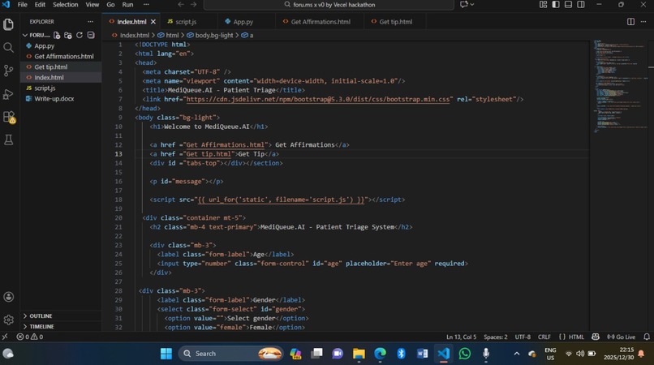
Task: Split the editor to the right
Action: [630, 22]
